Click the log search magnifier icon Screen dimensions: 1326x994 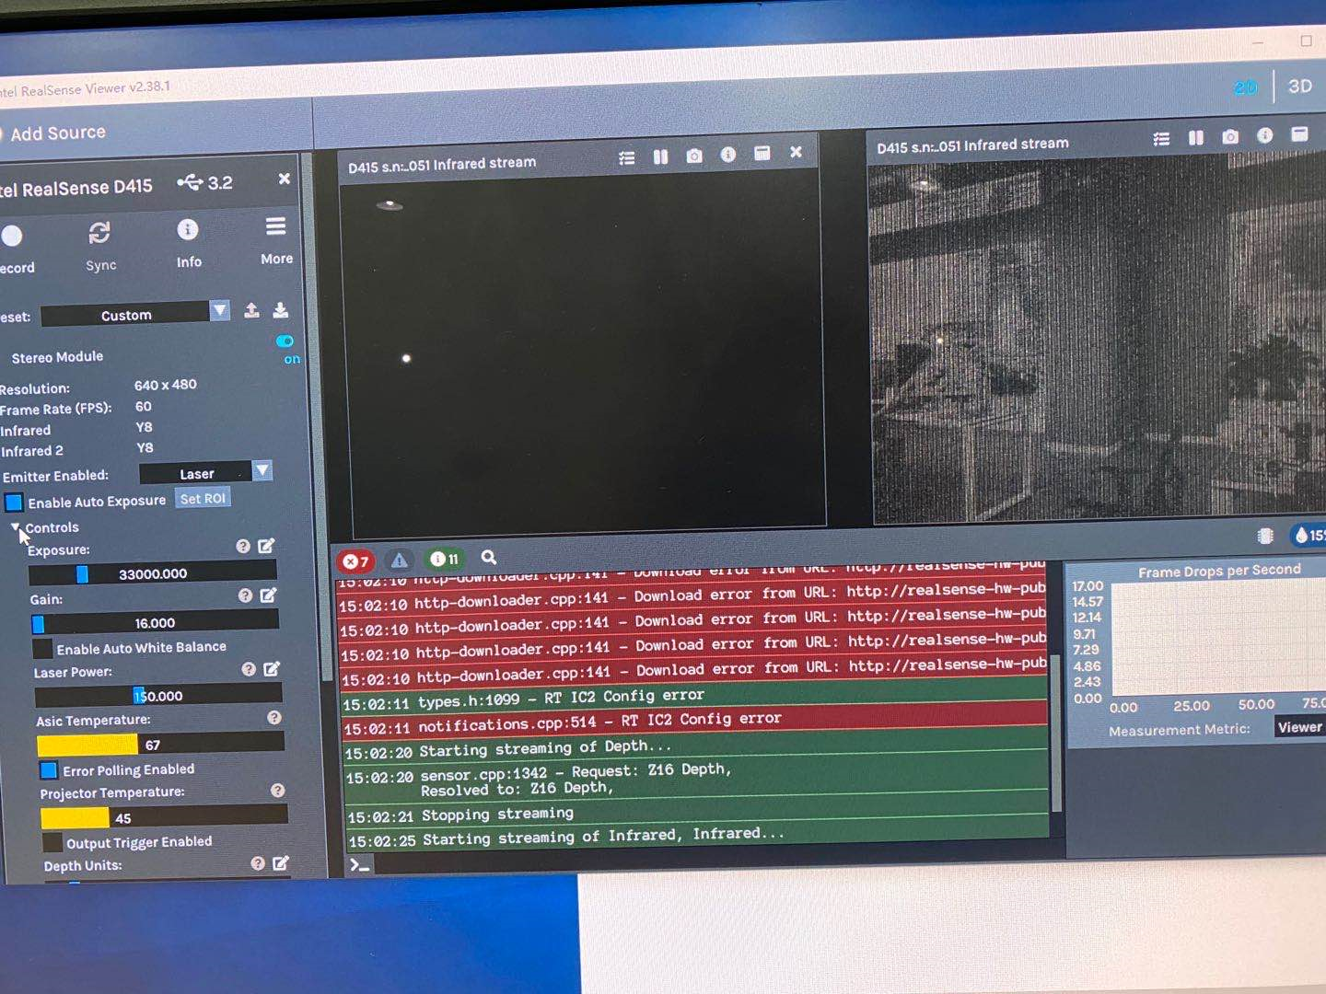click(x=489, y=557)
